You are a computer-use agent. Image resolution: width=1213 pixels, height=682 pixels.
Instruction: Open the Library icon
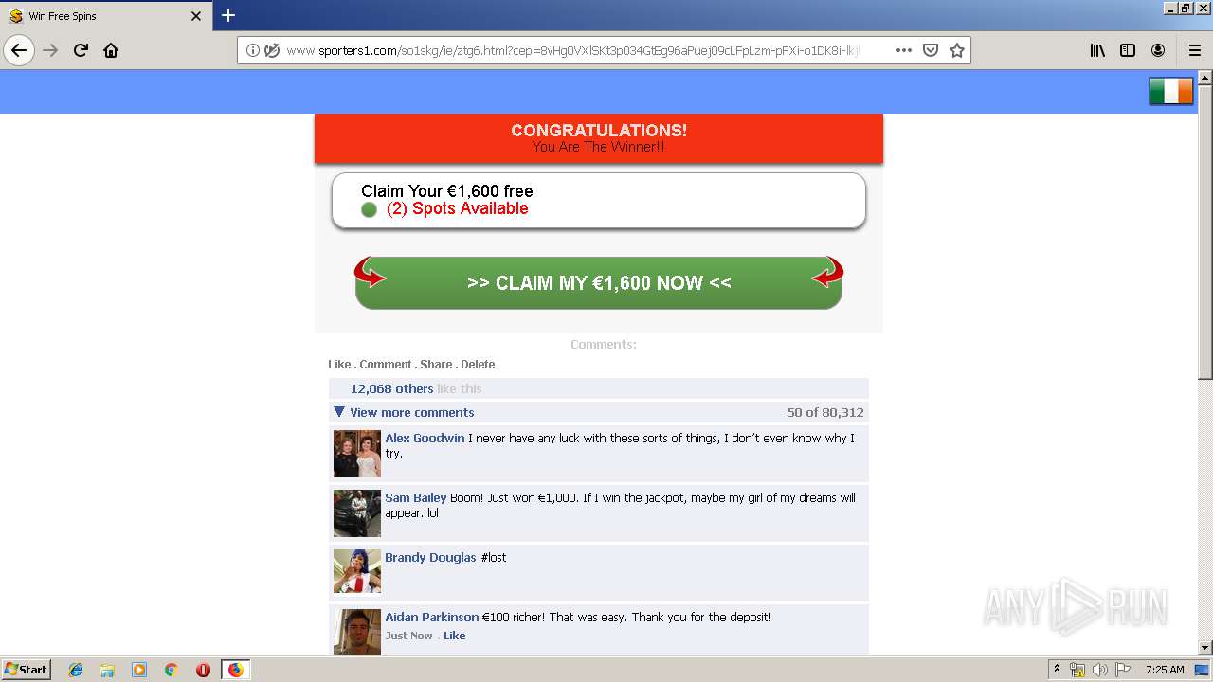pyautogui.click(x=1097, y=50)
